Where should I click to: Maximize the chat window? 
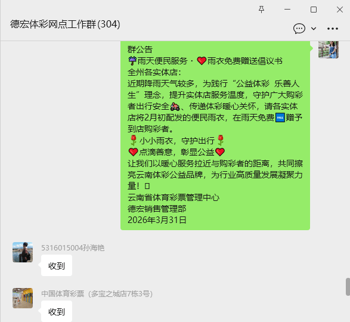[x=314, y=10]
